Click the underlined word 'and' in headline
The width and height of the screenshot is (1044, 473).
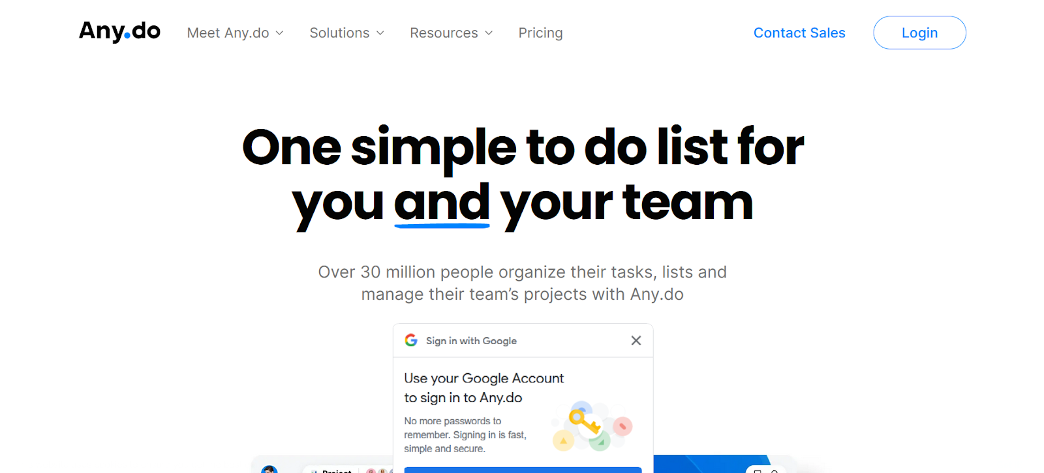pos(442,203)
